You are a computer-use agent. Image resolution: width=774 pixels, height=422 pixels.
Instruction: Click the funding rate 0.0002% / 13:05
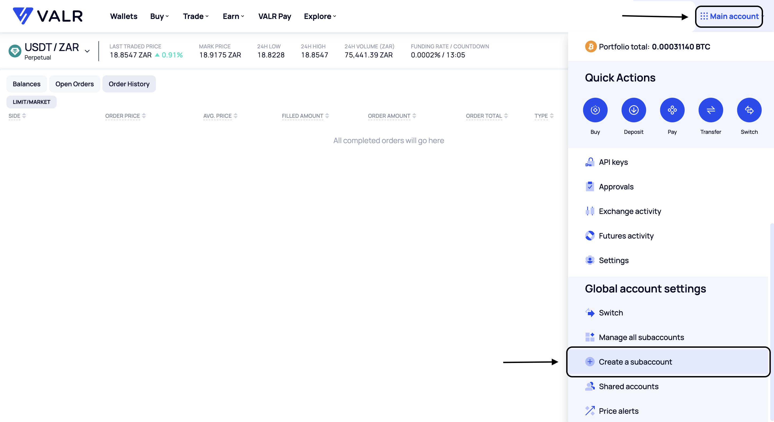coord(438,55)
